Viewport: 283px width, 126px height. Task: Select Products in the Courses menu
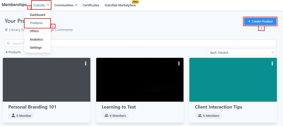(x=36, y=23)
